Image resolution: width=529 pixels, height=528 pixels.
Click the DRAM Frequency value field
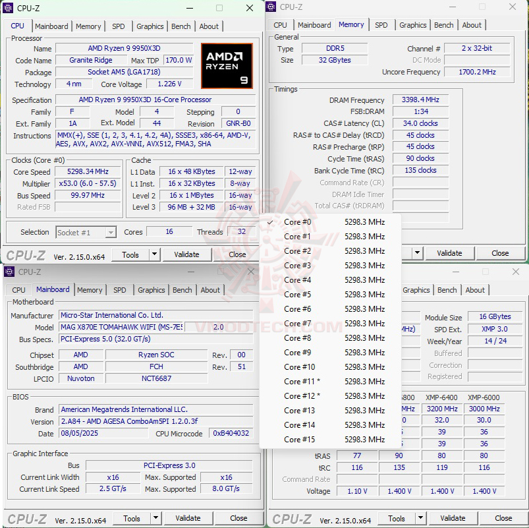420,100
